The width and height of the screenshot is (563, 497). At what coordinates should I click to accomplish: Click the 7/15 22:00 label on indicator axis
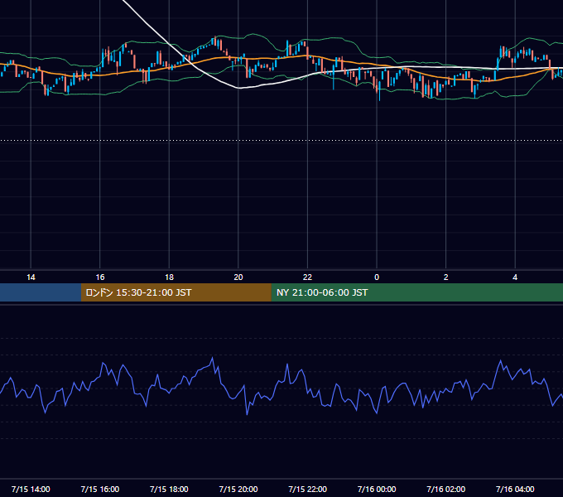308,489
